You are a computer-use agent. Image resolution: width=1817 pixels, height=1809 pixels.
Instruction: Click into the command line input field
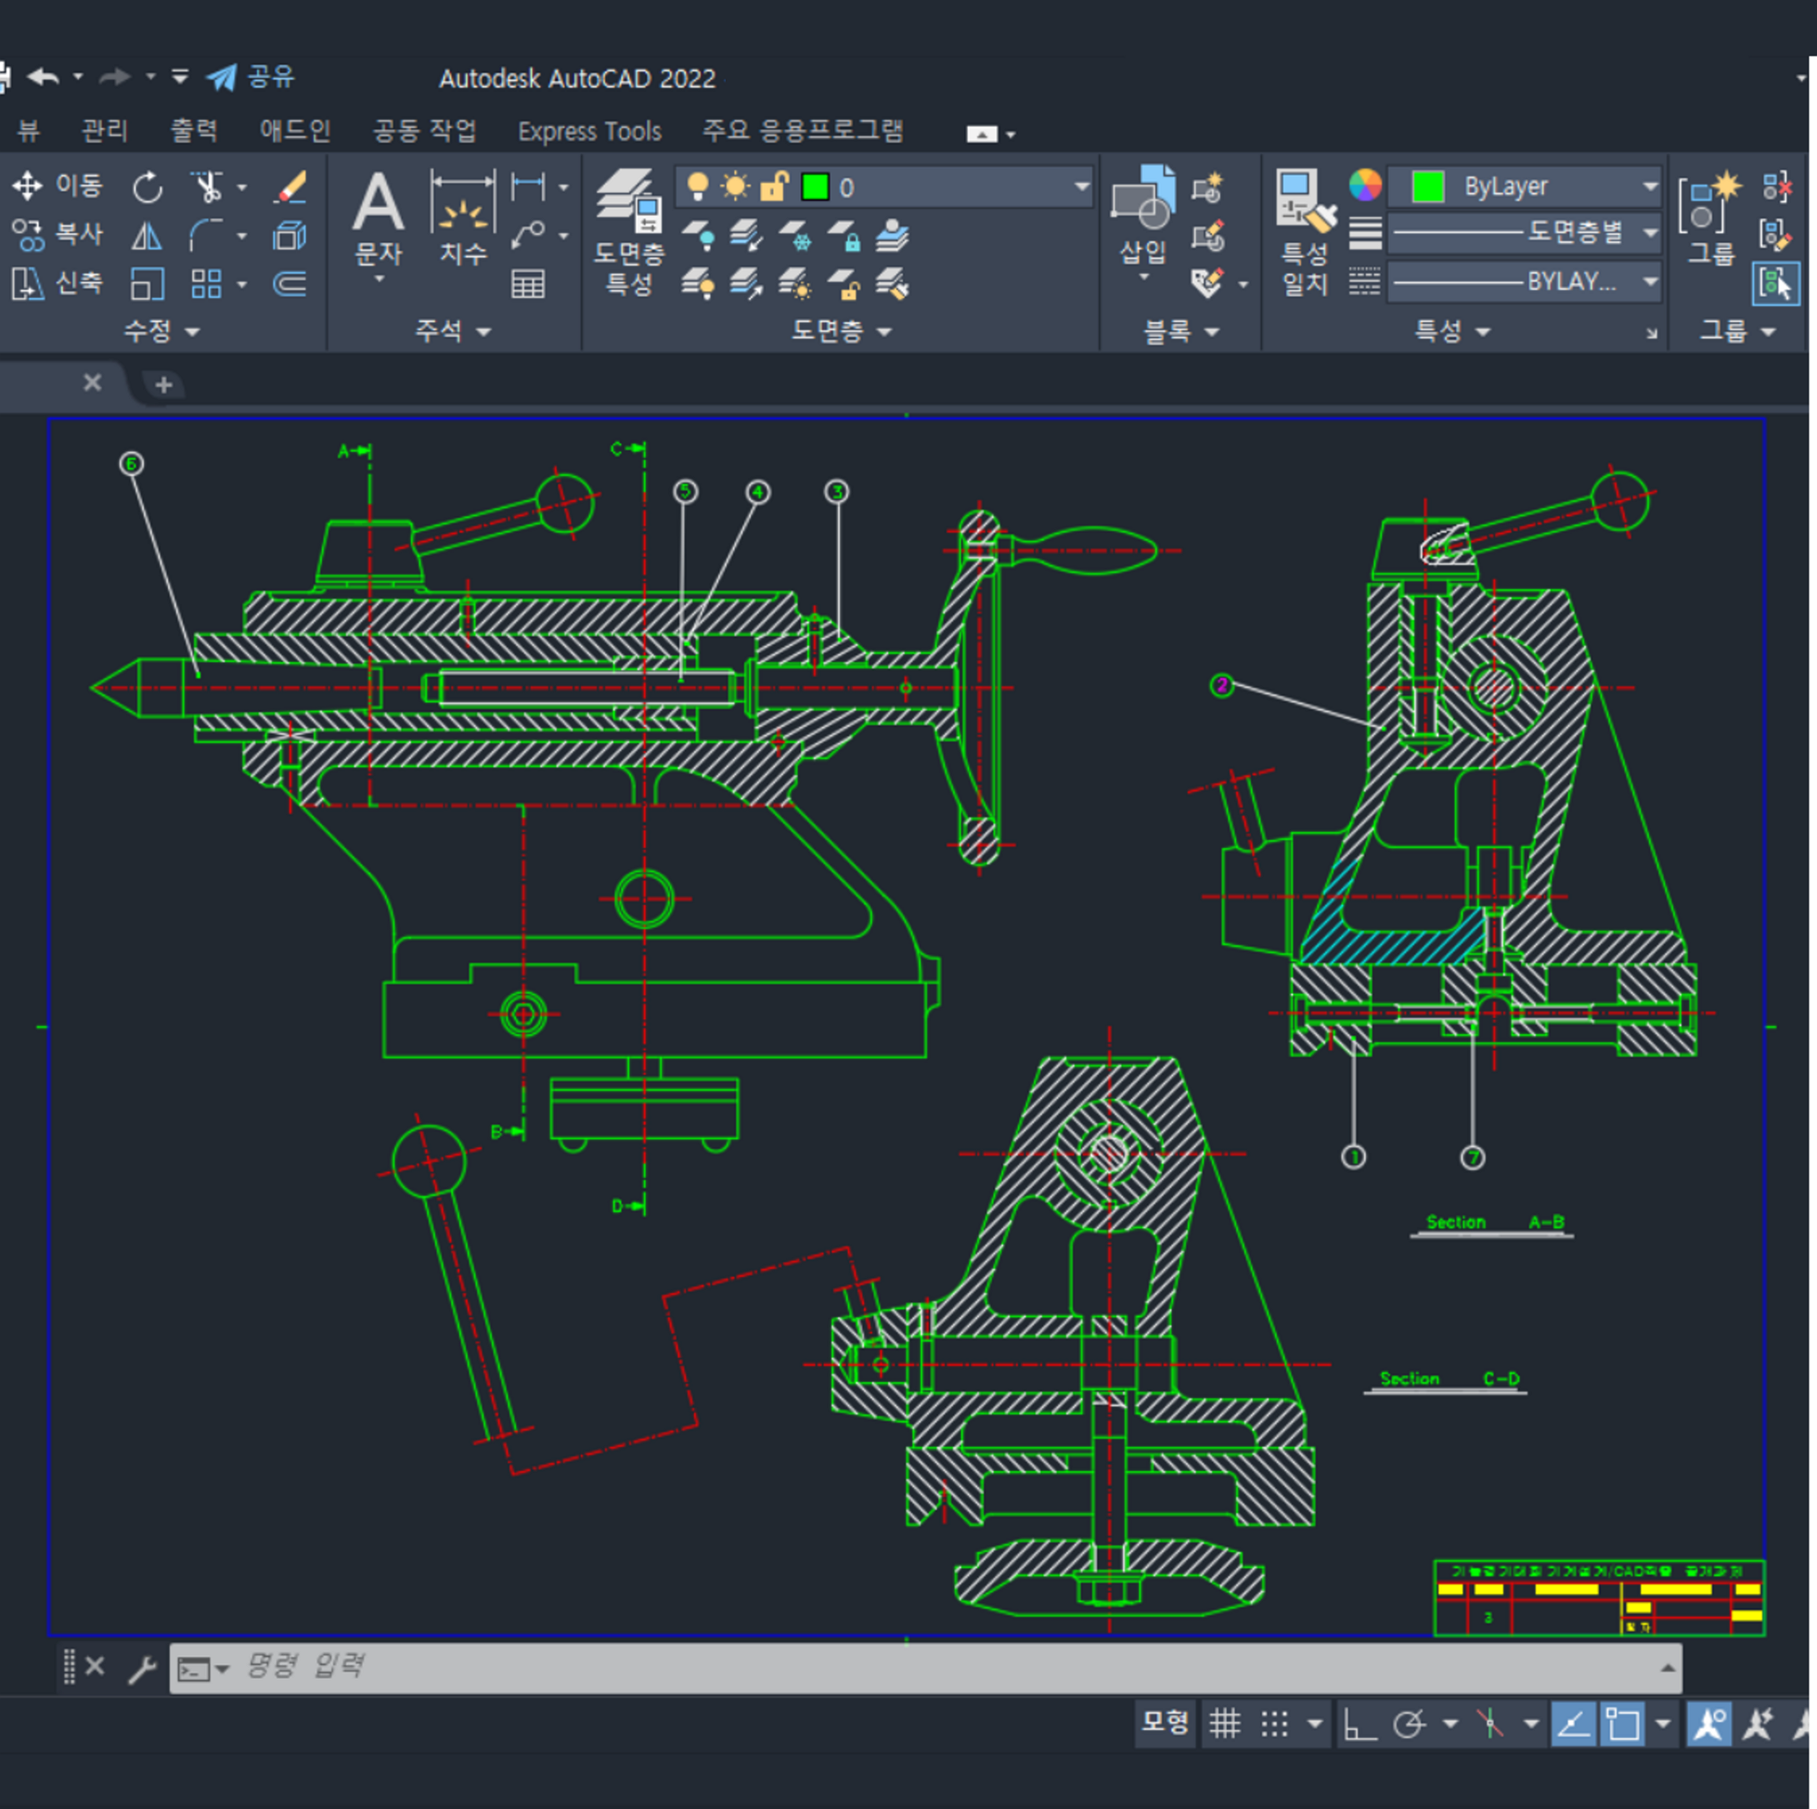(x=925, y=1668)
